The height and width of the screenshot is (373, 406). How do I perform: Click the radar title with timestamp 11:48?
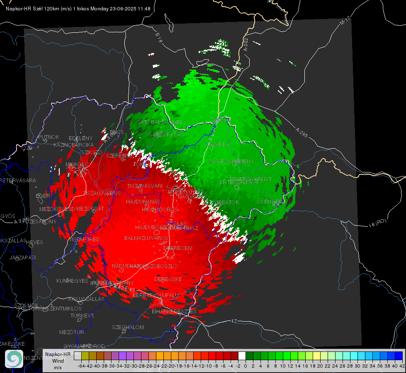click(x=78, y=9)
